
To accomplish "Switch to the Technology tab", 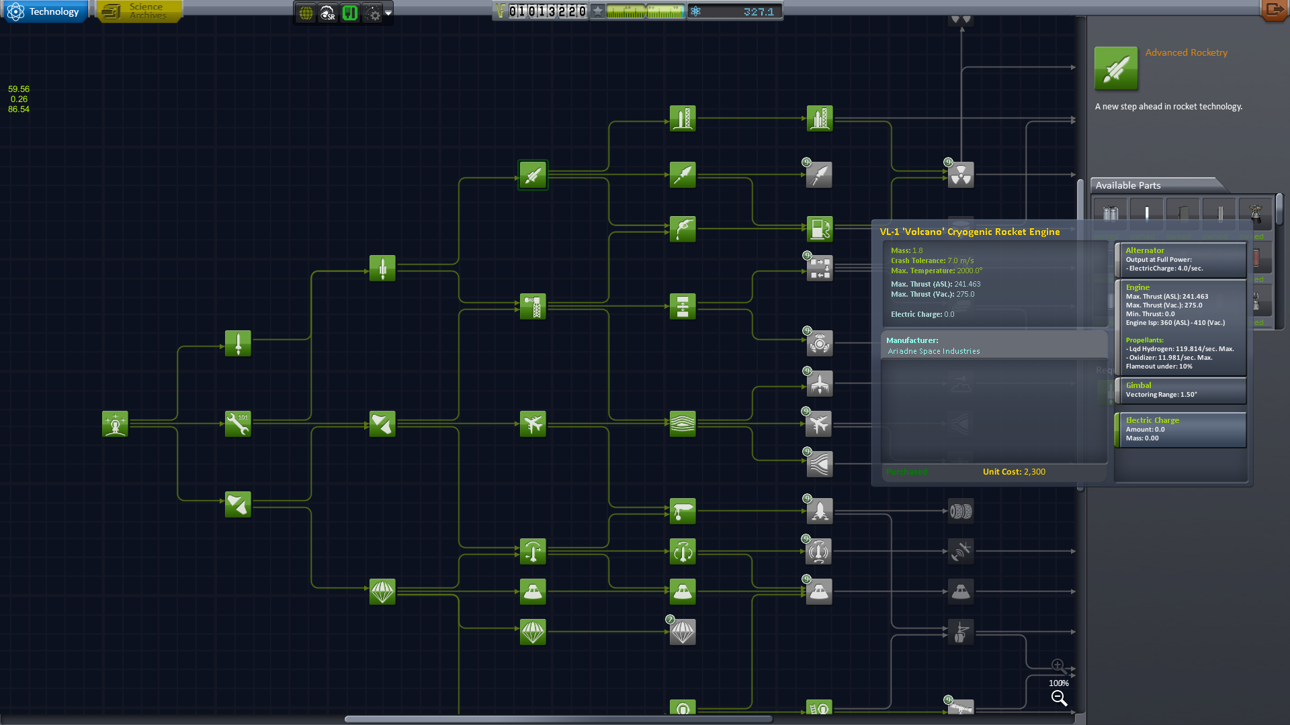I will (x=45, y=11).
